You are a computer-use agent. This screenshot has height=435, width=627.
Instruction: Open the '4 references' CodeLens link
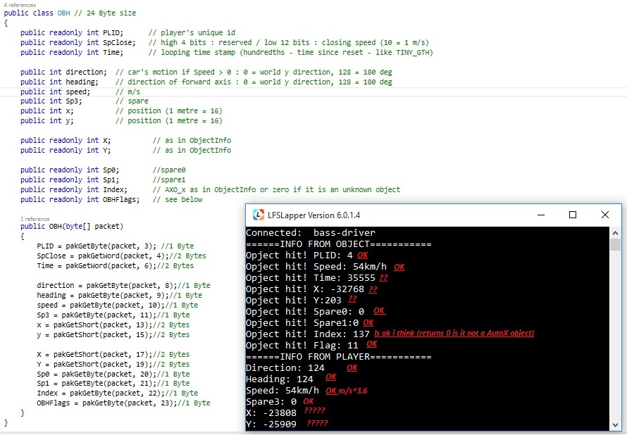click(x=20, y=5)
